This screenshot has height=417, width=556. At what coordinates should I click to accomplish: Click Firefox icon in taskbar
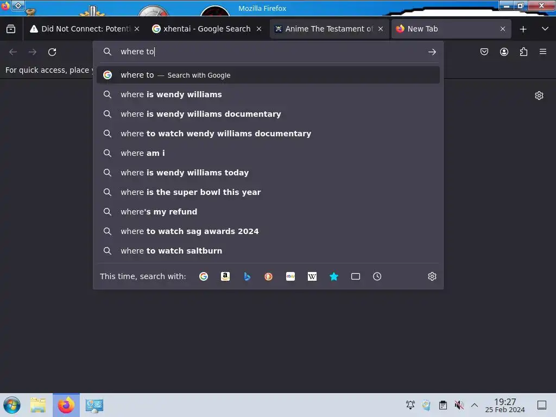(x=66, y=405)
